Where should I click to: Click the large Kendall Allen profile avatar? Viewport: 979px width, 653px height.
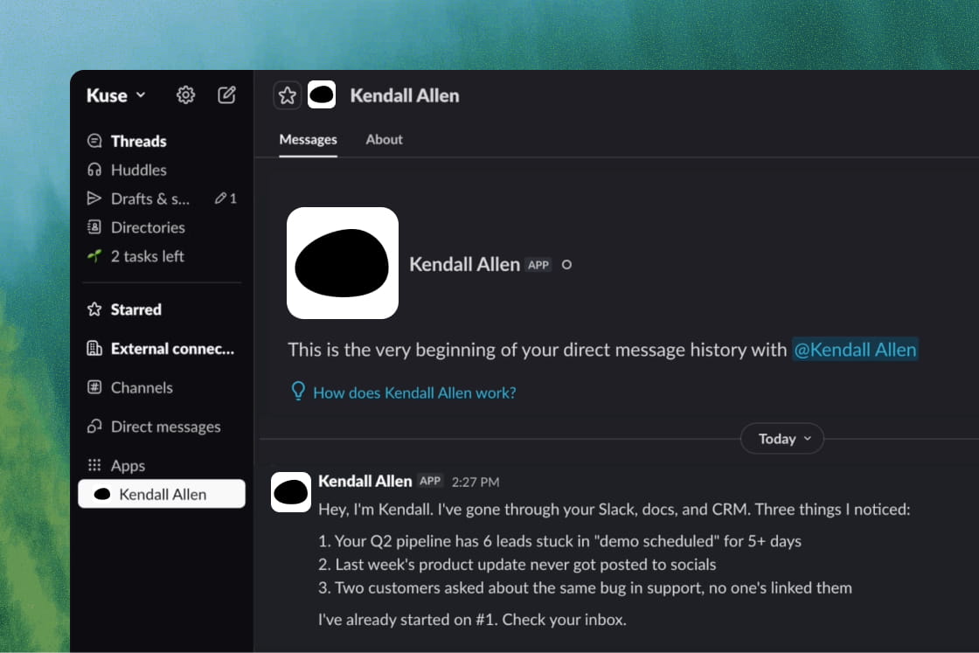[342, 263]
